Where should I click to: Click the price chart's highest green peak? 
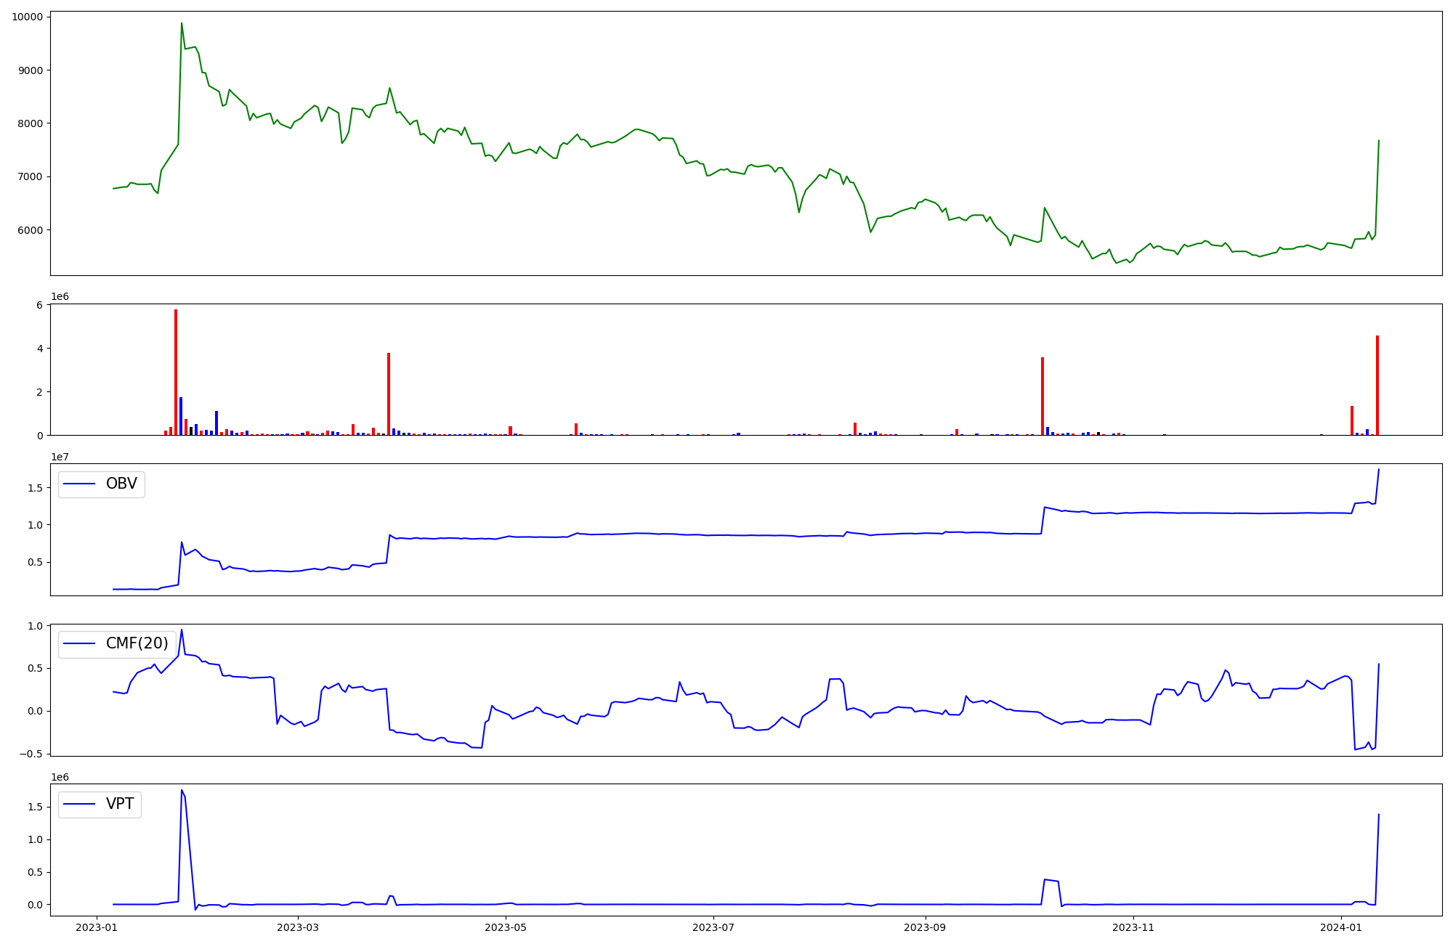tap(182, 24)
